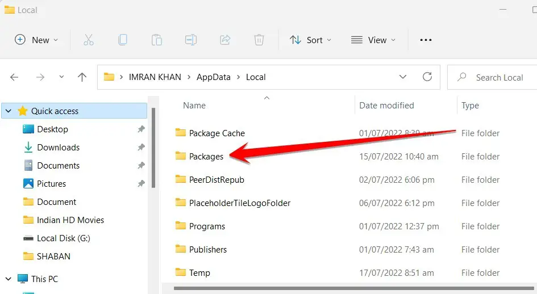This screenshot has height=294, width=537.
Task: Open the See more three-dots menu
Action: [x=426, y=40]
